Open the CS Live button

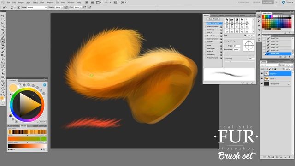[287, 2]
